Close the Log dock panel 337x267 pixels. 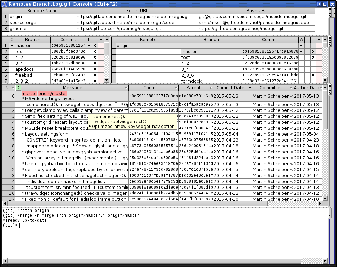click(330, 87)
